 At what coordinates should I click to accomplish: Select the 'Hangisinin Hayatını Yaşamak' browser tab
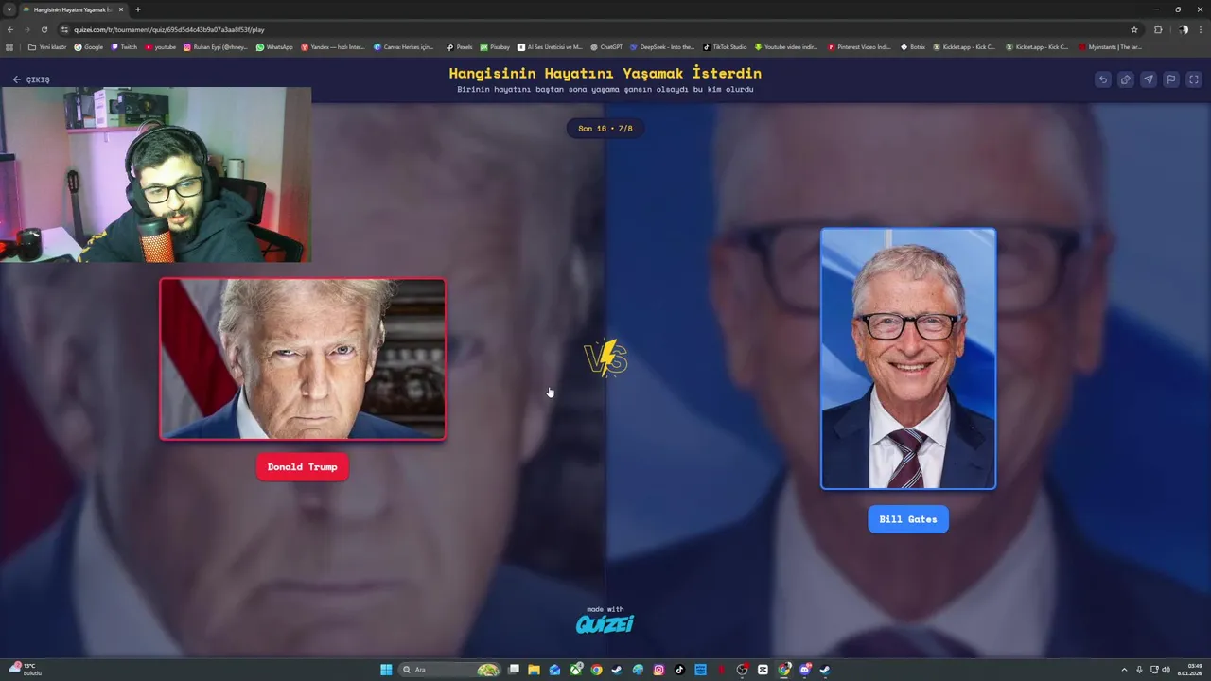tap(73, 9)
